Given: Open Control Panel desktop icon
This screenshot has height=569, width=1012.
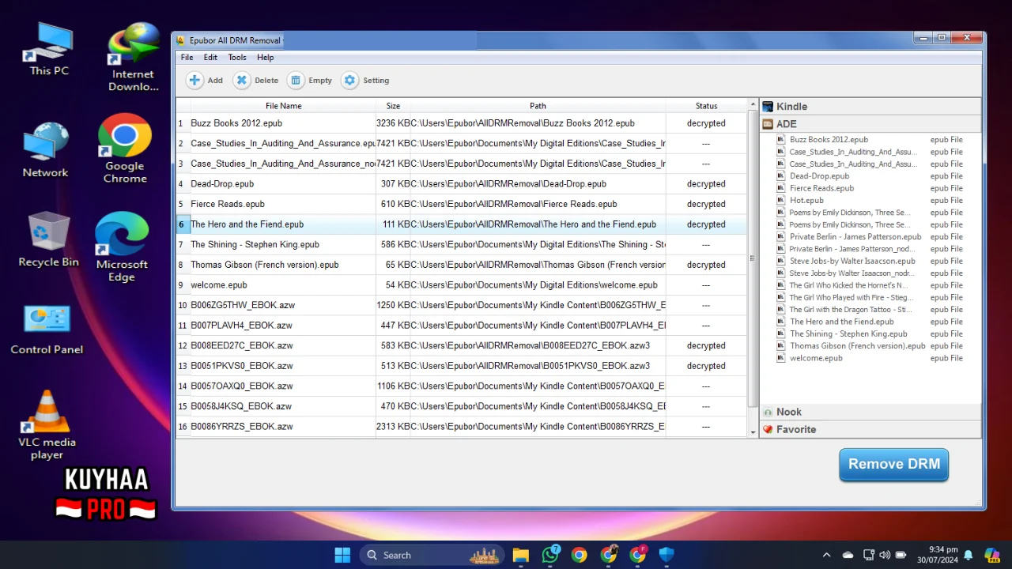Looking at the screenshot, I should [47, 330].
